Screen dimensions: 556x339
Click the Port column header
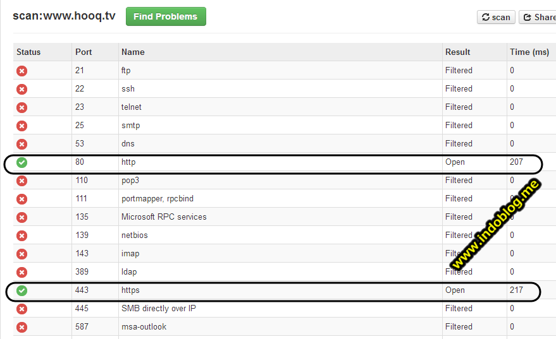coord(83,52)
